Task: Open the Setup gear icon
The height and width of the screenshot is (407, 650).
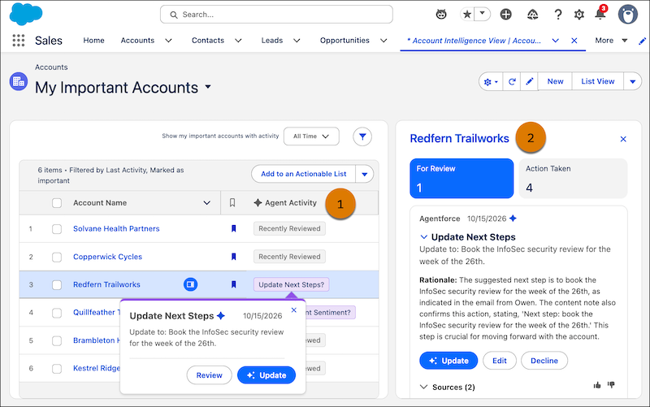Action: [578, 15]
